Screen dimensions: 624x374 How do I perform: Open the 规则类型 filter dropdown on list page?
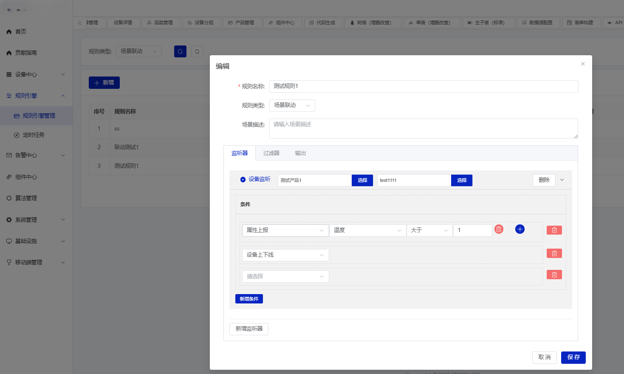click(x=139, y=51)
